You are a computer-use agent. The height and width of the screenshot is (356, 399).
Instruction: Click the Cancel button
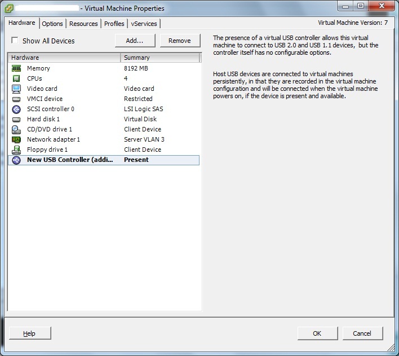pos(362,333)
